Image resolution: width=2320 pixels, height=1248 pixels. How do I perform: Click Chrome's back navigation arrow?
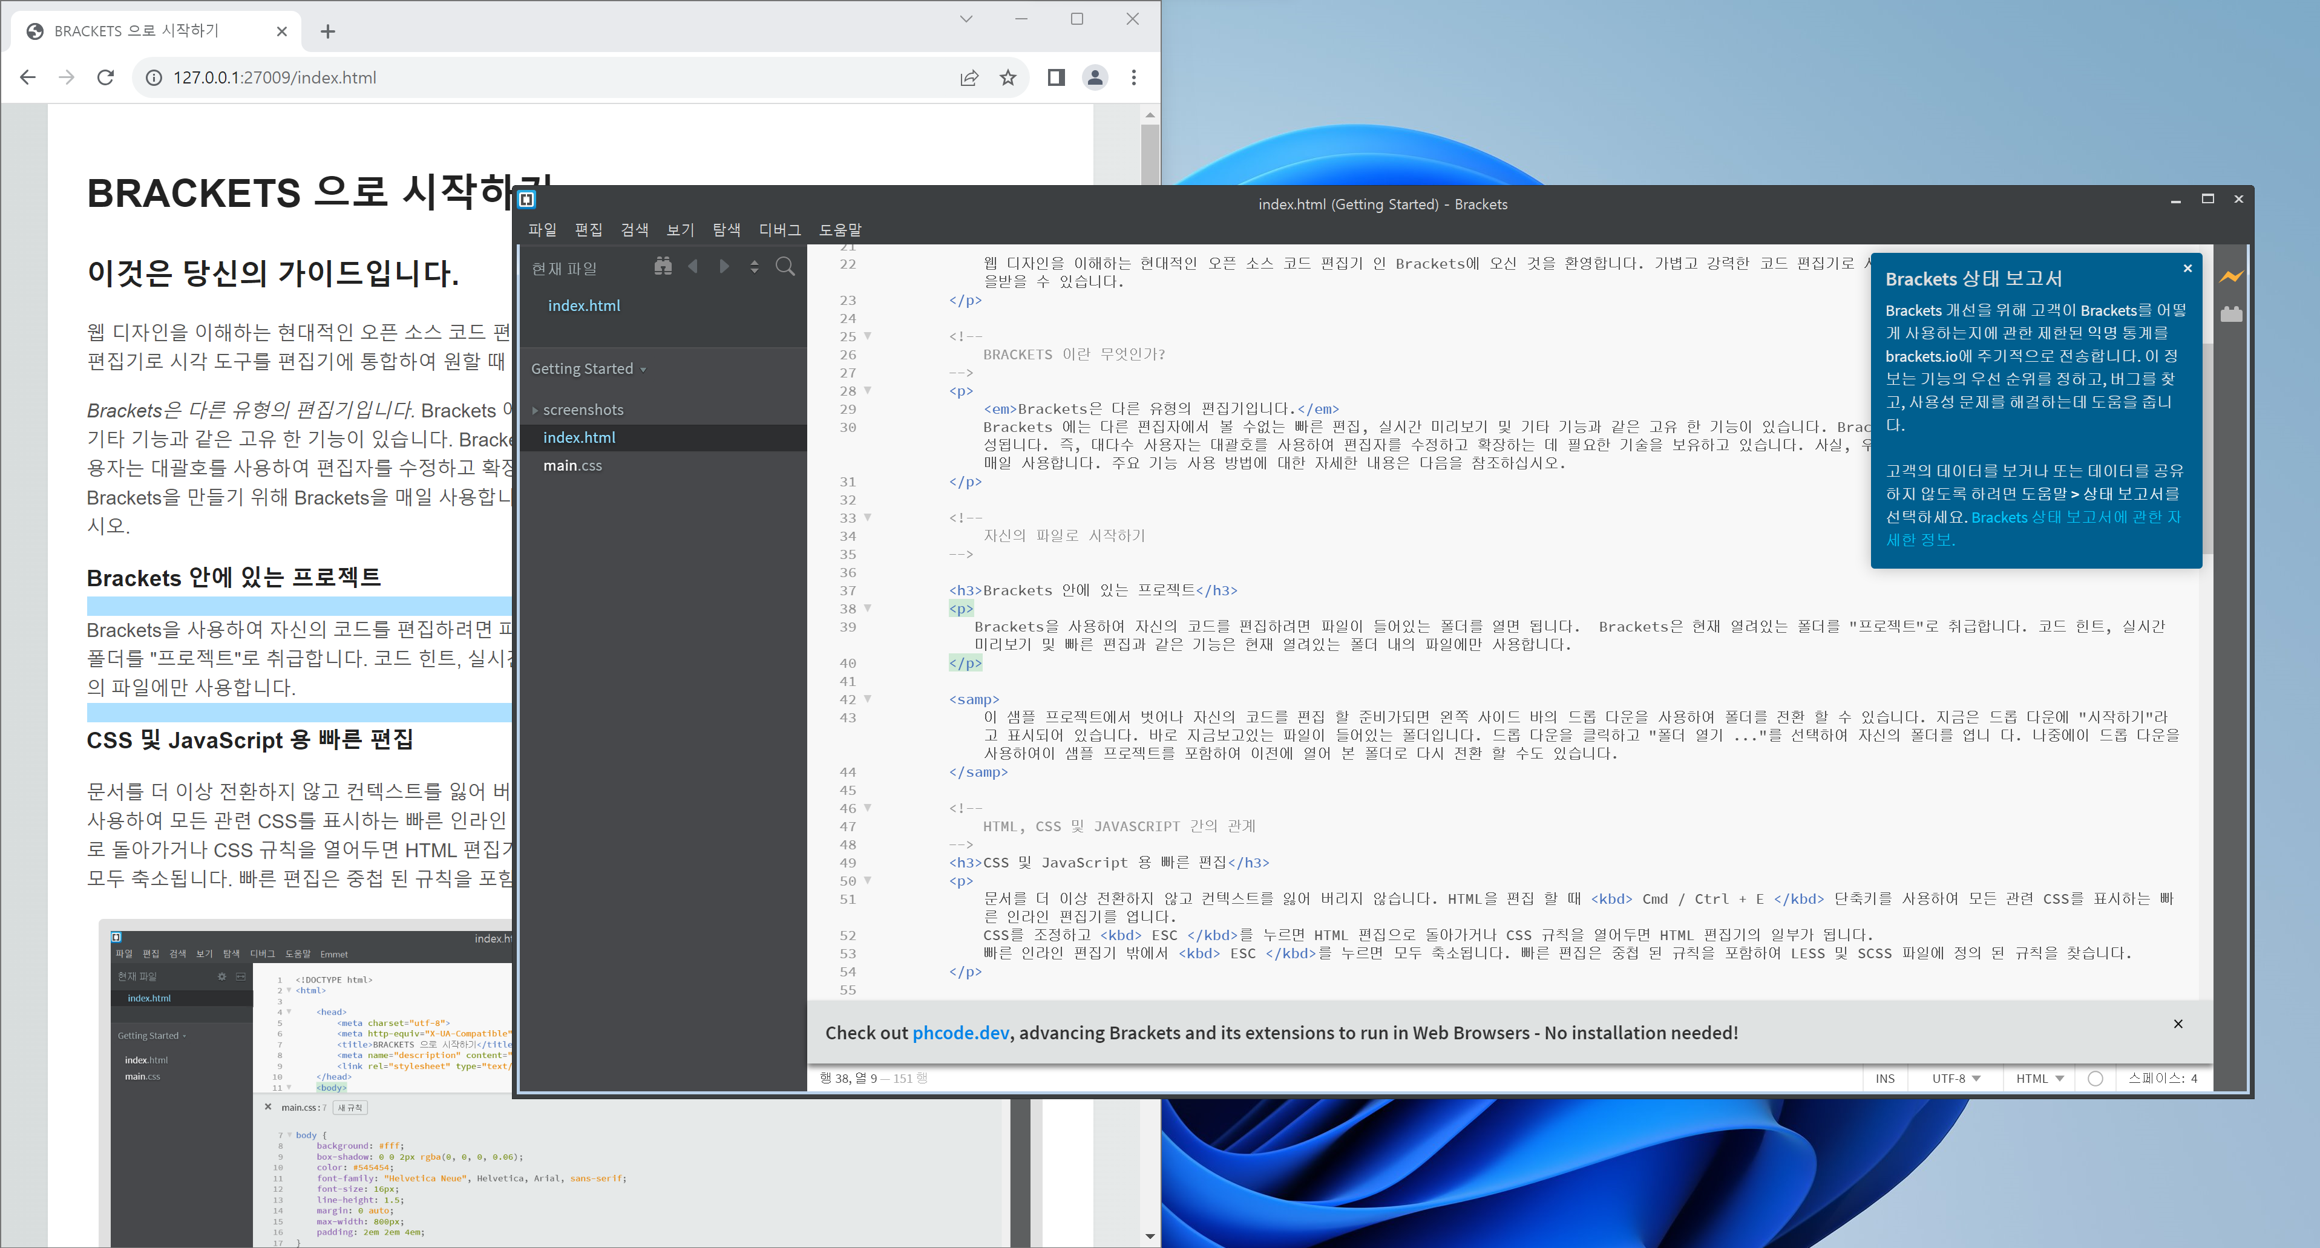[28, 77]
